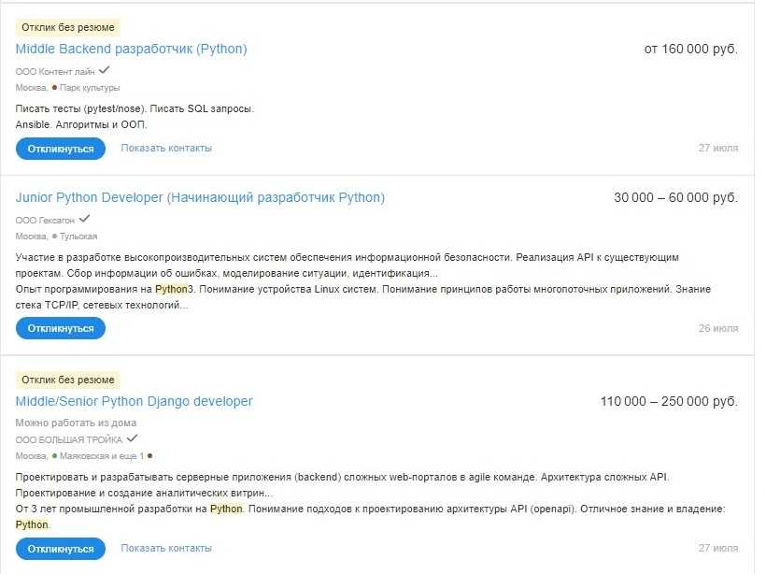Open ООО Контент лайн company page
This screenshot has width=766, height=574.
pos(55,71)
